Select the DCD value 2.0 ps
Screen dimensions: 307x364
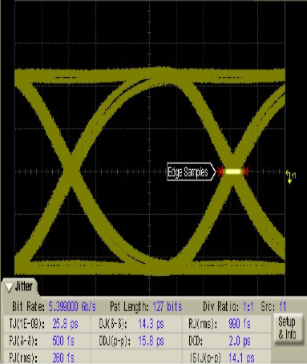coord(240,341)
